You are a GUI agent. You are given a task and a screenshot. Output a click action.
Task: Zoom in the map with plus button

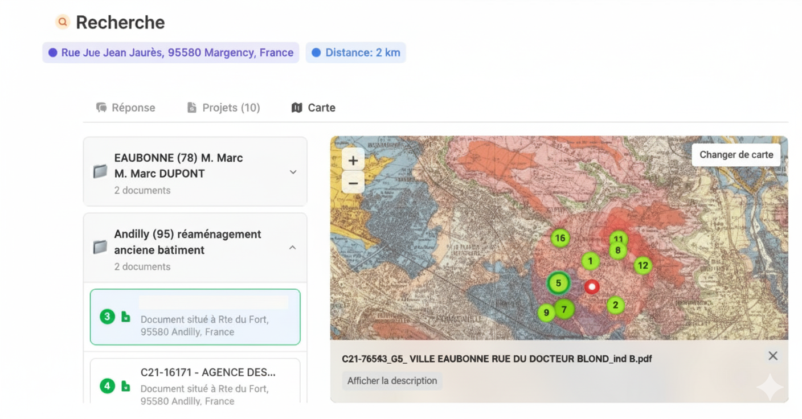(x=353, y=161)
